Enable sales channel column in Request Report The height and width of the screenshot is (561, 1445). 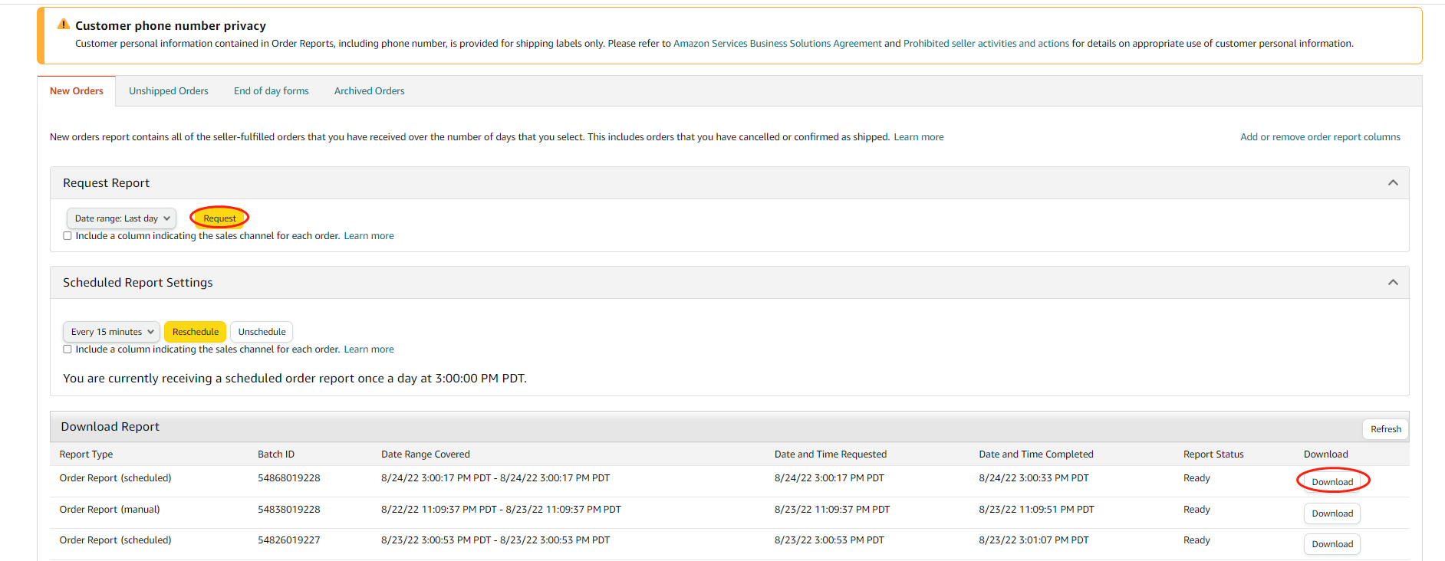tap(67, 236)
